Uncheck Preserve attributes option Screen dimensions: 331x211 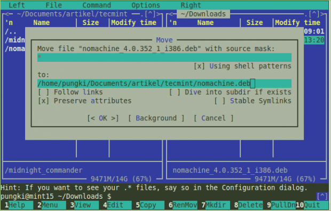pyautogui.click(x=85, y=101)
